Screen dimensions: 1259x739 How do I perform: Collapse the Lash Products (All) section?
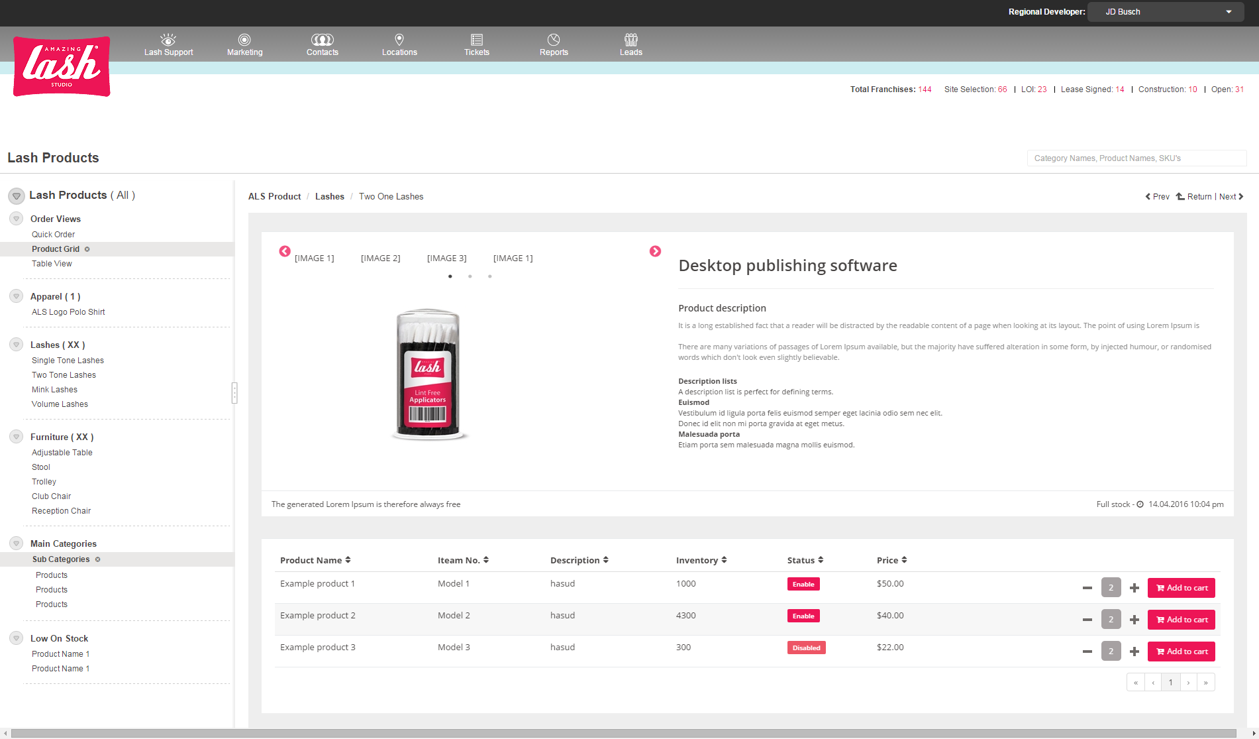pos(17,196)
